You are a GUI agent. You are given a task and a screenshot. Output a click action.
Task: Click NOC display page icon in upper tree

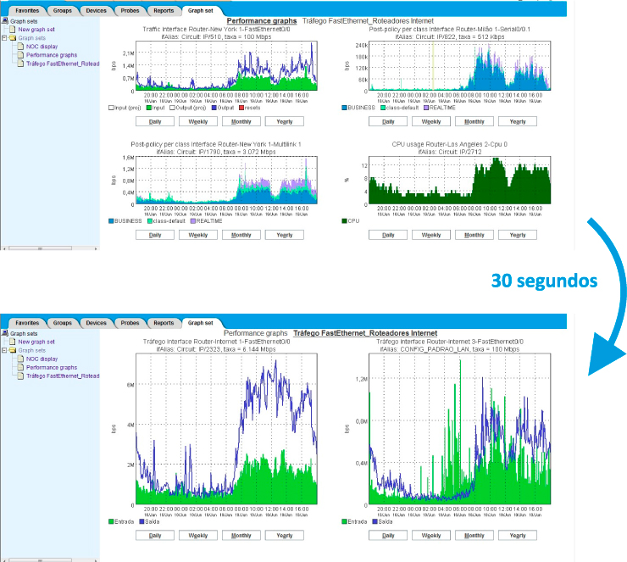tap(21, 47)
